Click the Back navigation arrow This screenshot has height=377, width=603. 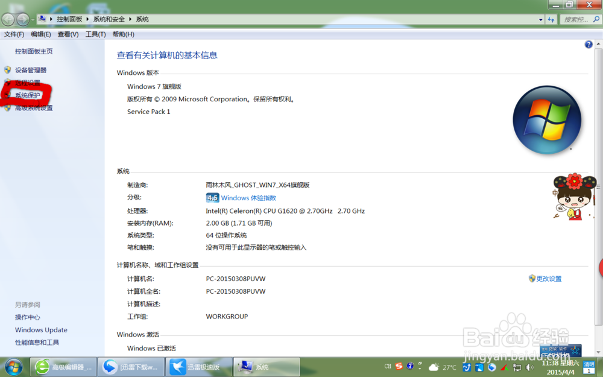pos(8,19)
